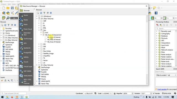The height and width of the screenshot is (99, 177).
Task: Click the Save Project icon in main toolbar
Action: pos(12,8)
